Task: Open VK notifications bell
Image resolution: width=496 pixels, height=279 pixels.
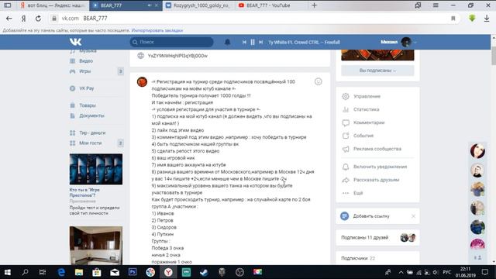Action: coord(227,42)
